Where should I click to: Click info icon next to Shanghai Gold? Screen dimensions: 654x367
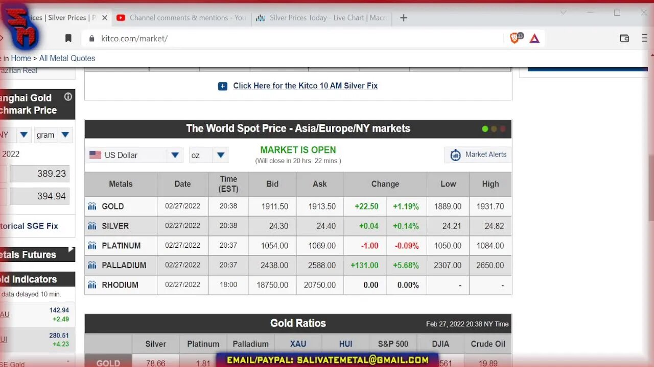(68, 97)
